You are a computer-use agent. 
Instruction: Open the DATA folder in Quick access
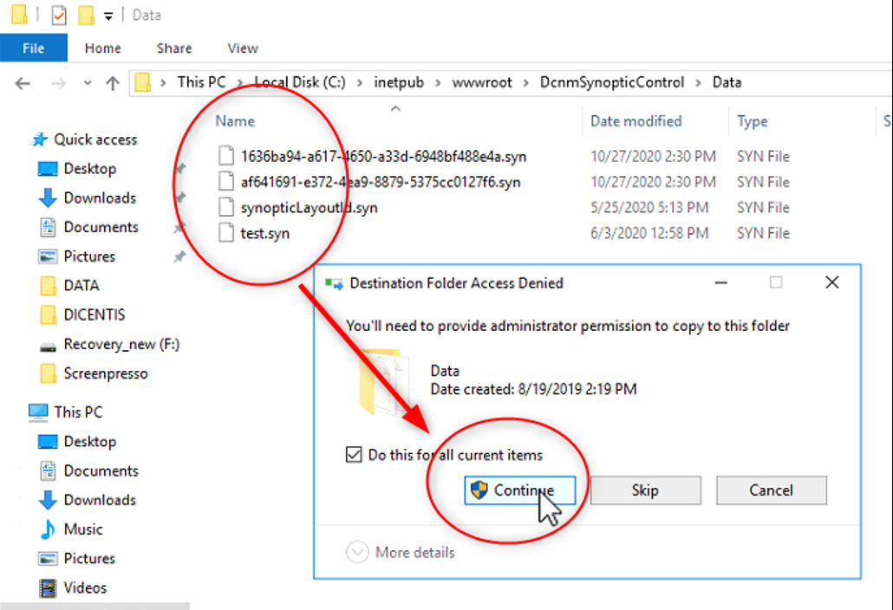tap(81, 286)
